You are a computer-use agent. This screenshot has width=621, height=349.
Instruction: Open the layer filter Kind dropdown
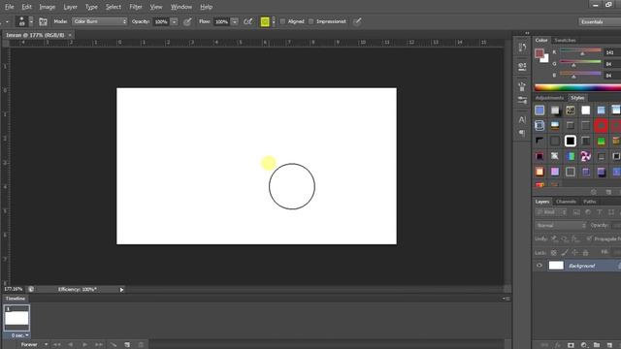click(x=551, y=212)
